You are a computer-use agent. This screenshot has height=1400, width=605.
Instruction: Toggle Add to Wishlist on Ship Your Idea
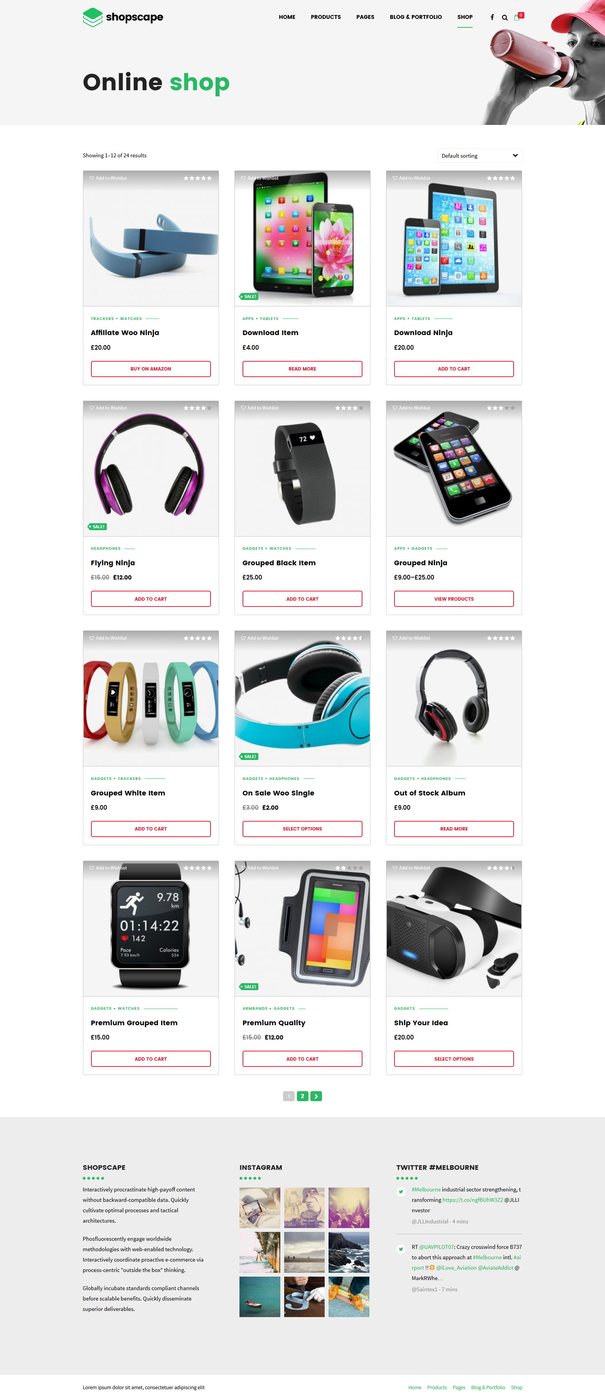(411, 868)
